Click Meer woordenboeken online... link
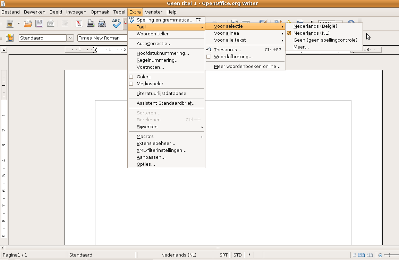The width and height of the screenshot is (399, 260). 245,66
